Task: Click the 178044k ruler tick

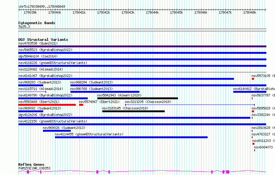Action: click(x=152, y=12)
